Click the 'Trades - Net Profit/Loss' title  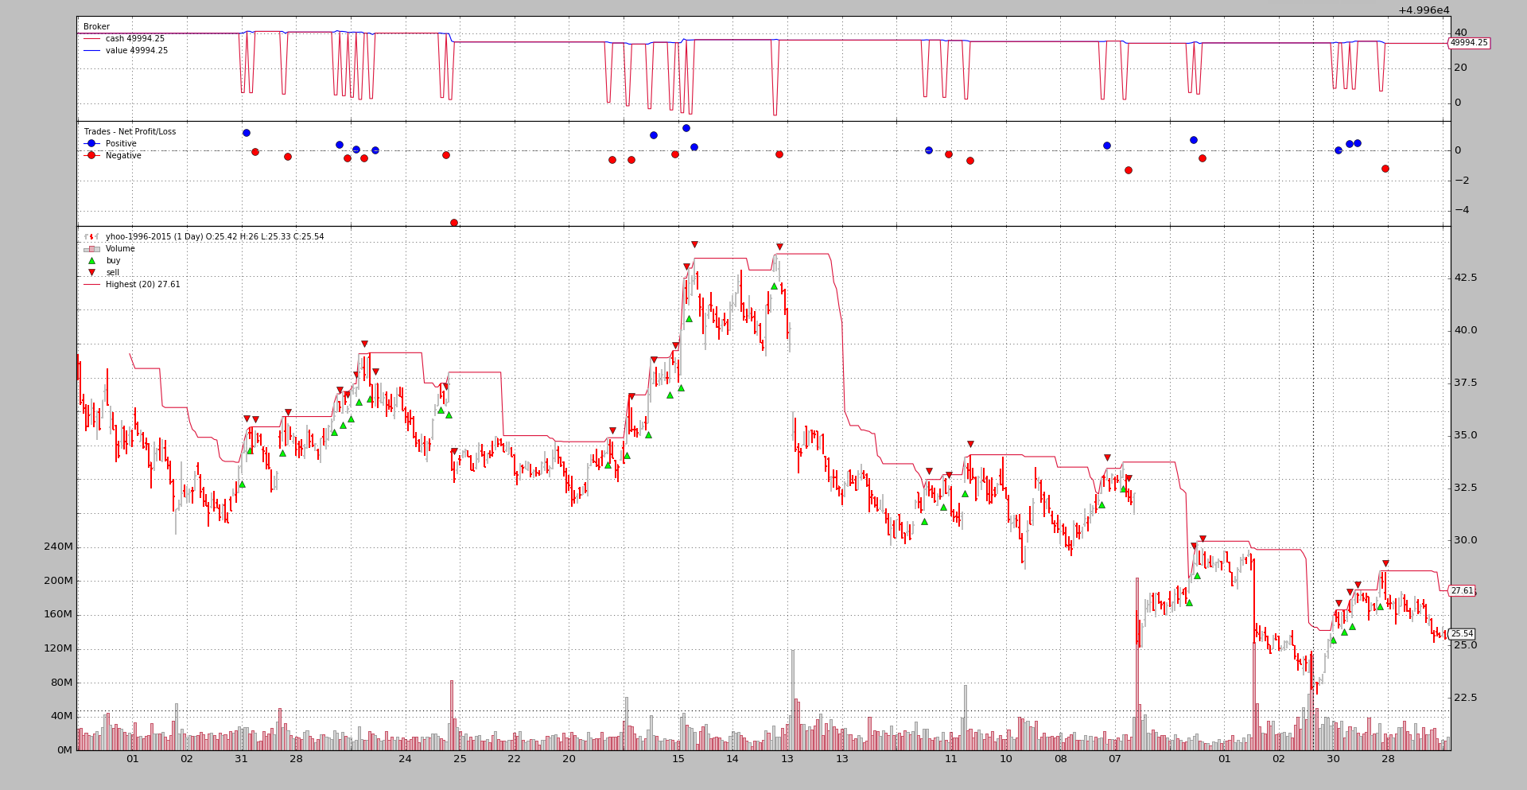pos(130,132)
